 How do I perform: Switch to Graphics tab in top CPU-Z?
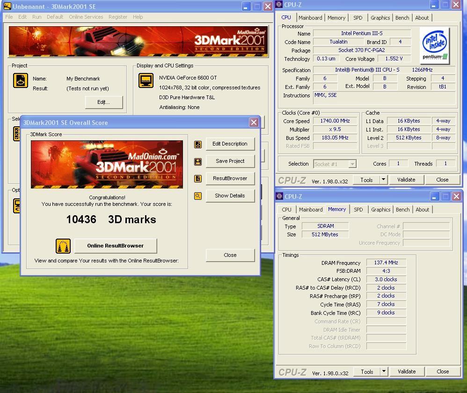coord(380,18)
